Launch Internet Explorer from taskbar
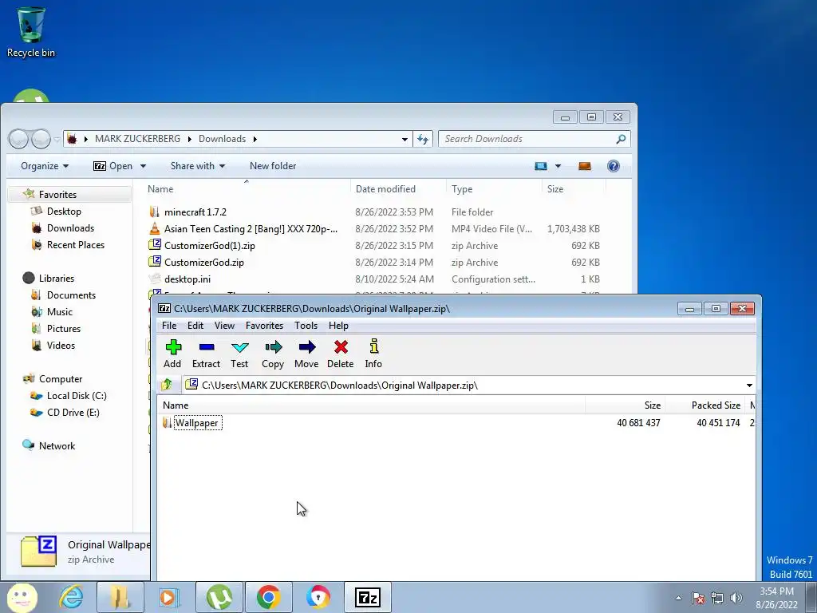Screen dimensions: 817x613 pos(71,597)
